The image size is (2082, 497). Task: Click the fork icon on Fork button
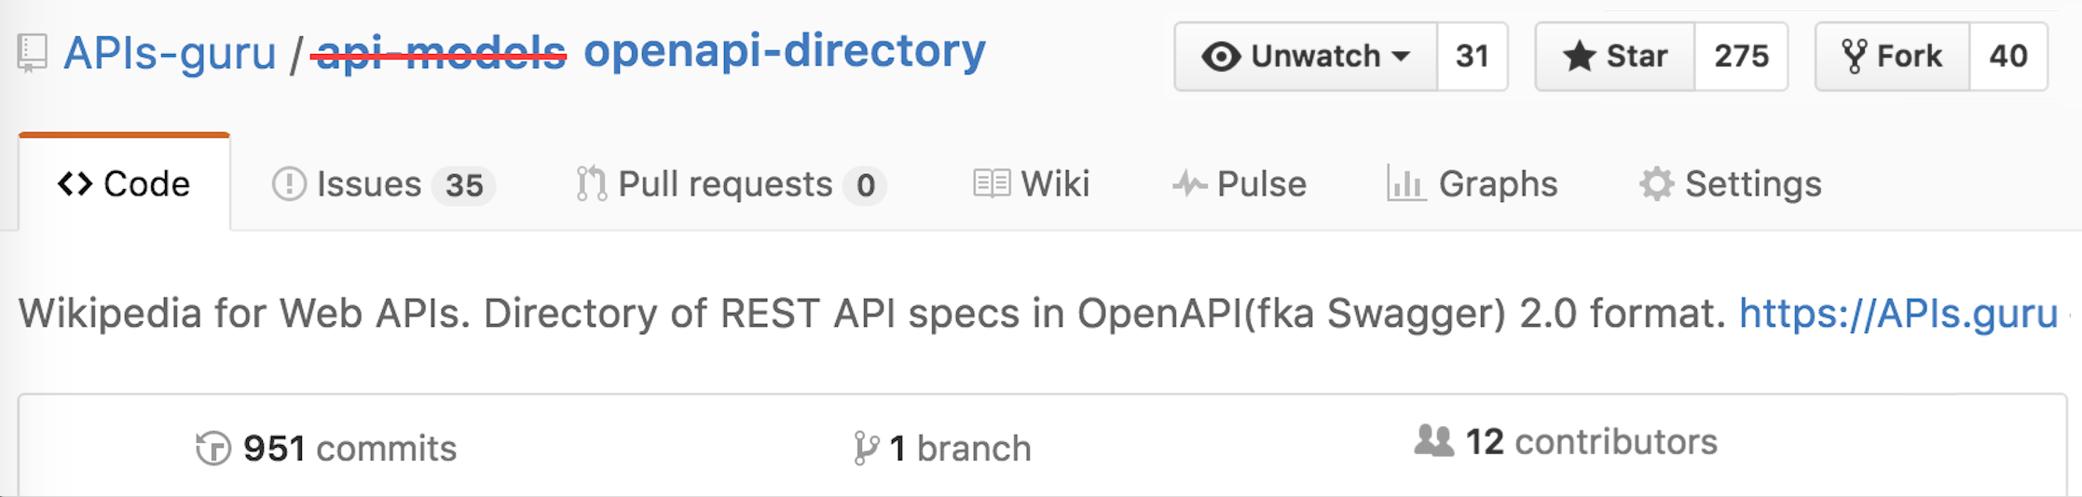click(1854, 57)
